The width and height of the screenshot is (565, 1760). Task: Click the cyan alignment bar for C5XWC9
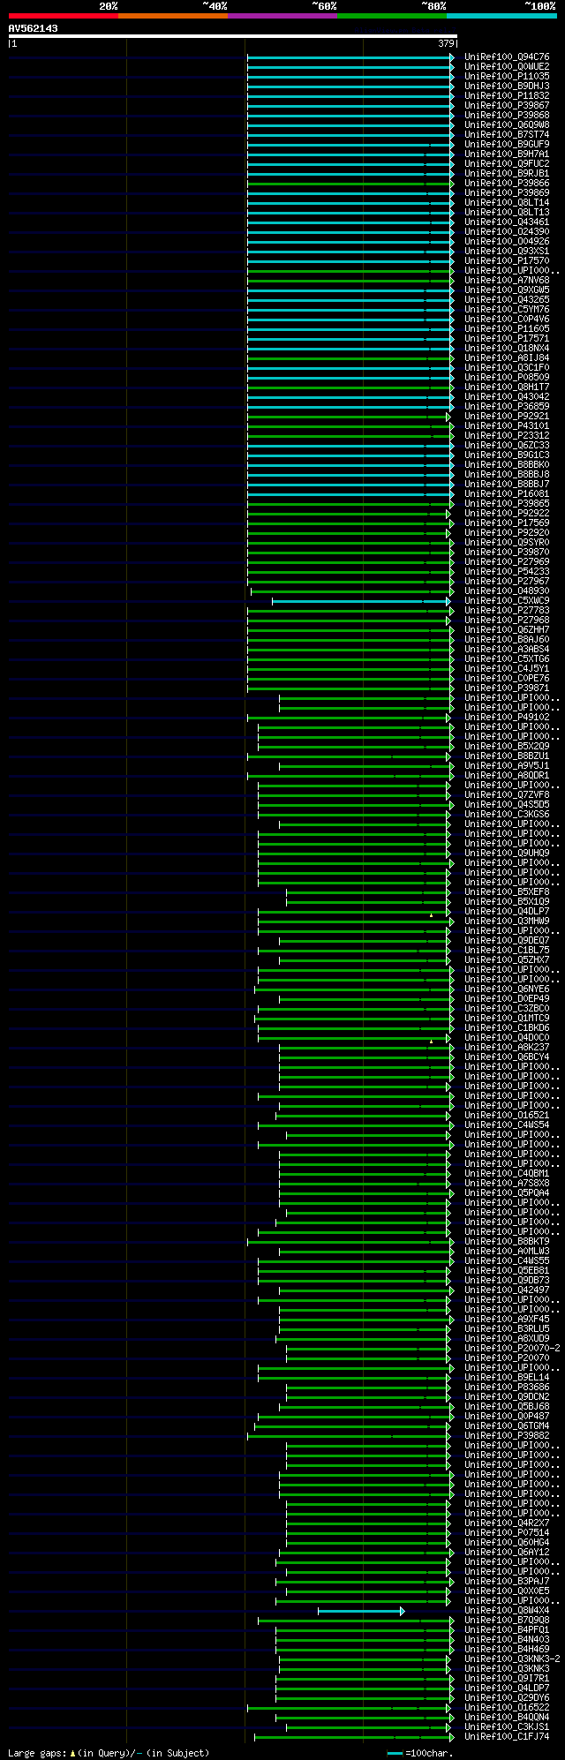coord(361,601)
